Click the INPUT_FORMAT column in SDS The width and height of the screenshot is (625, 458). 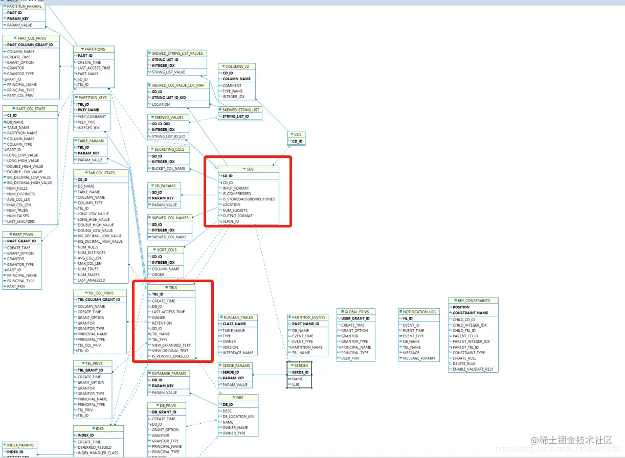(x=236, y=188)
